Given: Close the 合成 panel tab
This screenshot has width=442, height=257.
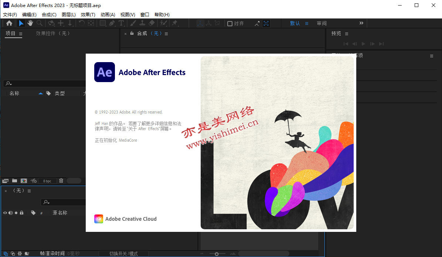Looking at the screenshot, I should [x=125, y=34].
